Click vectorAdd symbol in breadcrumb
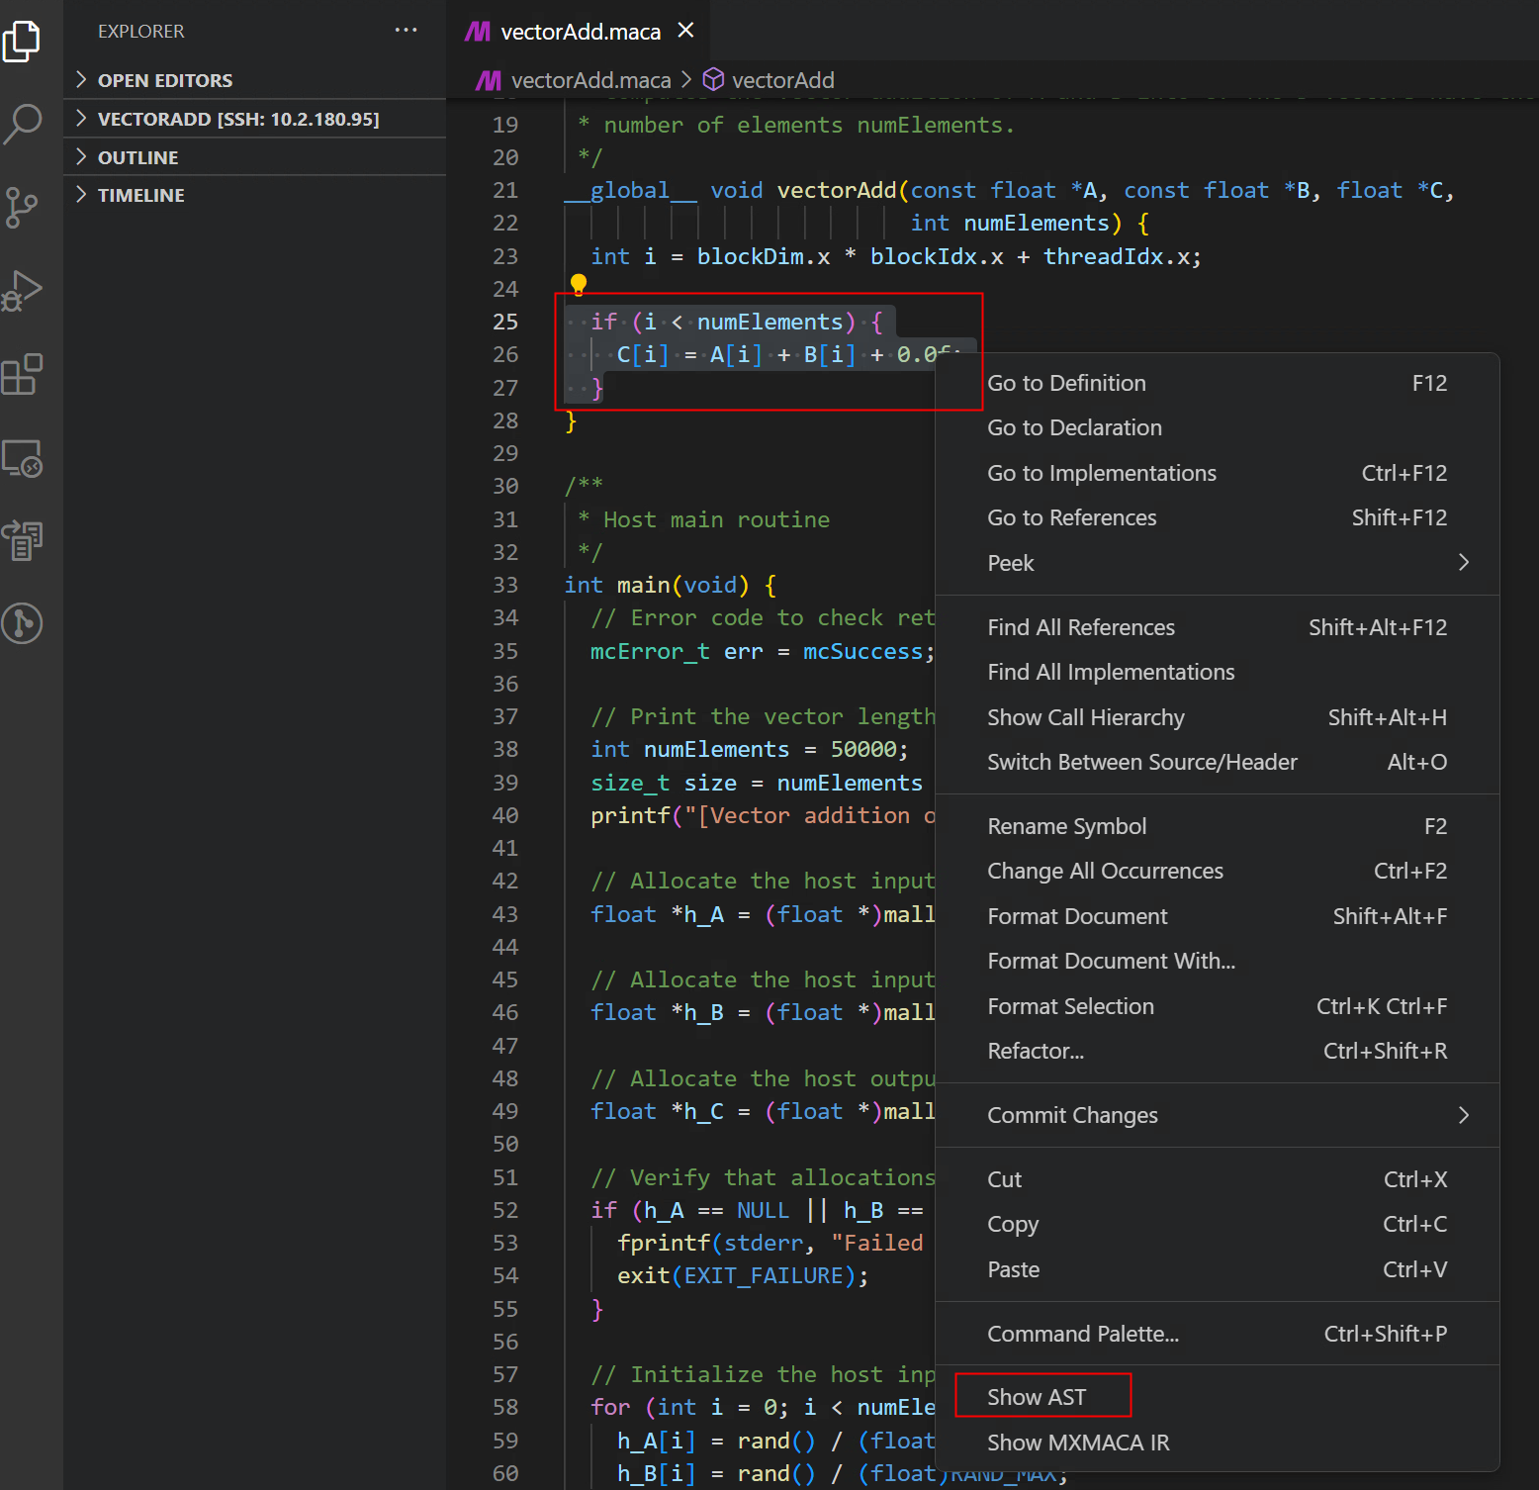The image size is (1539, 1490). (x=781, y=80)
